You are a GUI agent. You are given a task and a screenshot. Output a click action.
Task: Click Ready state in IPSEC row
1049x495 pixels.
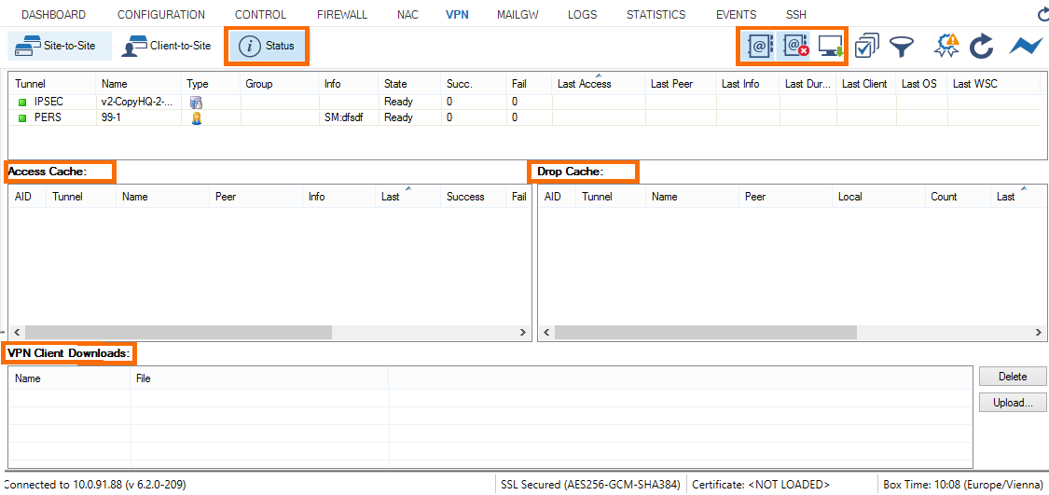pyautogui.click(x=410, y=103)
